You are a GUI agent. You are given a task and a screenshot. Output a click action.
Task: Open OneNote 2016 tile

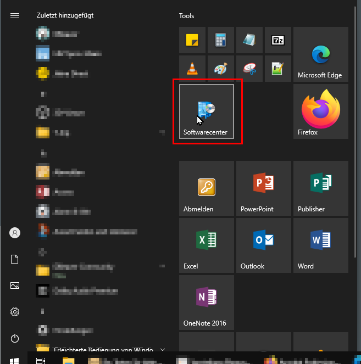click(x=206, y=303)
